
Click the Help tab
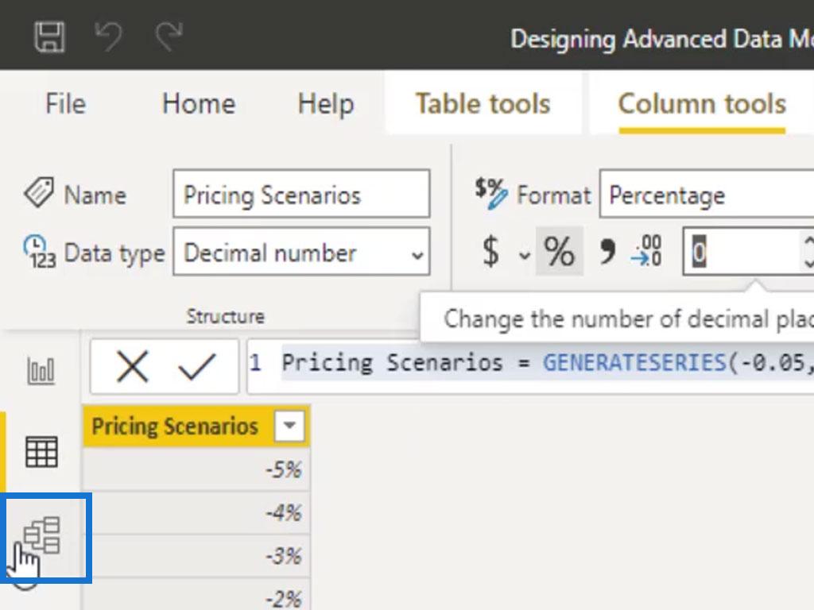pyautogui.click(x=326, y=104)
